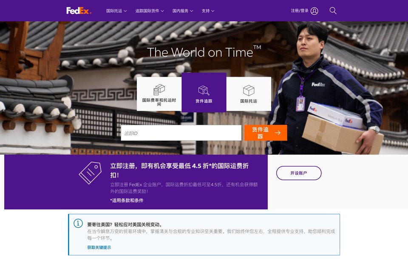Click the 开设账户 button
408x267 pixels.
pyautogui.click(x=299, y=173)
